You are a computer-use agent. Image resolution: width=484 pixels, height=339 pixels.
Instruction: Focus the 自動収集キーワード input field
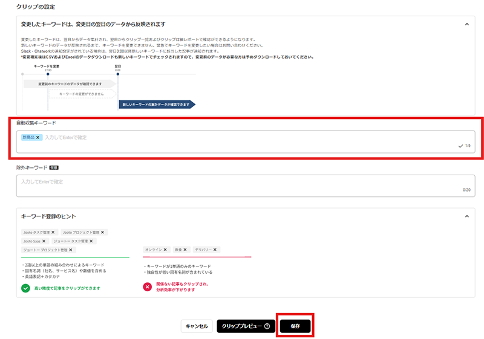246,142
